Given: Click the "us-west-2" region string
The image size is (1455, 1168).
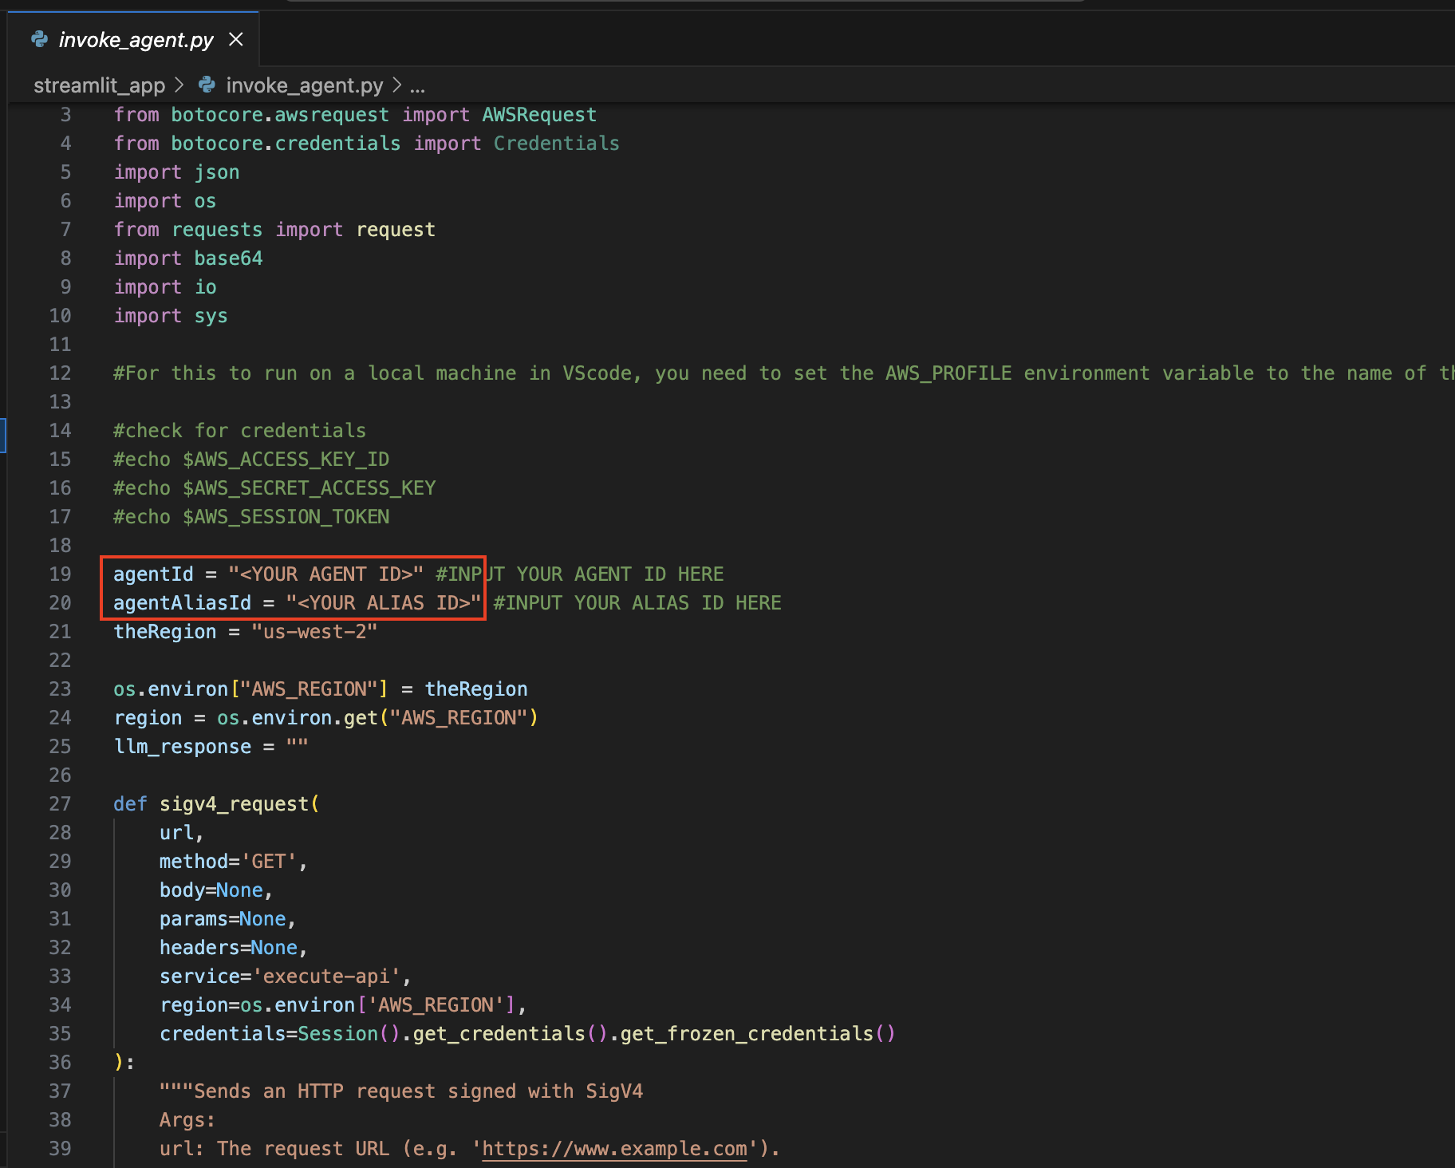Looking at the screenshot, I should click(x=314, y=632).
